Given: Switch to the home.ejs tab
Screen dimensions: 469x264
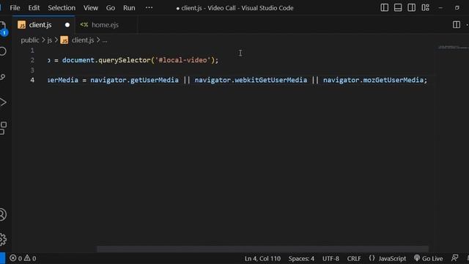Looking at the screenshot, I should [105, 25].
